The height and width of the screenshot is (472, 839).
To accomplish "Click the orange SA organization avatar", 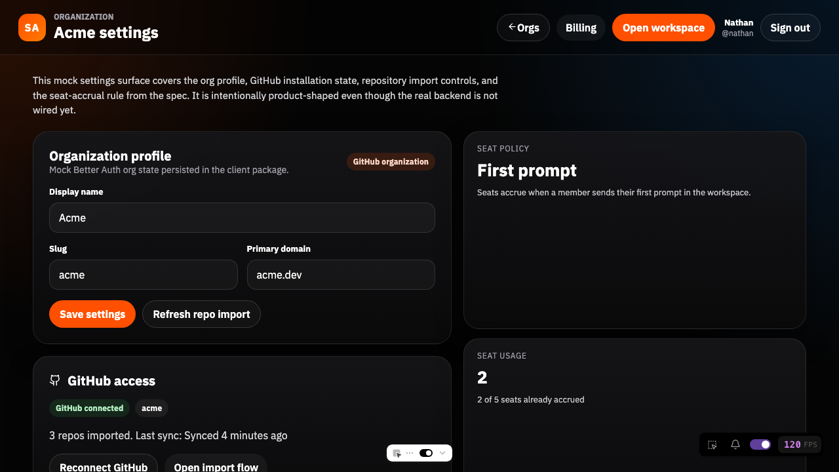I will click(31, 28).
